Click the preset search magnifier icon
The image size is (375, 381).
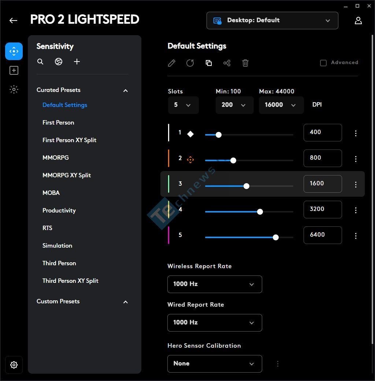[x=40, y=62]
